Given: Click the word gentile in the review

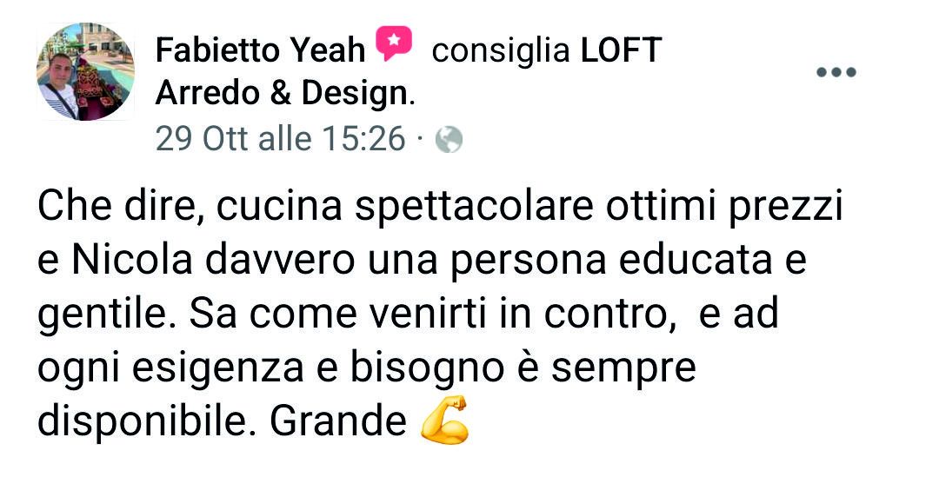Looking at the screenshot, I should [103, 315].
